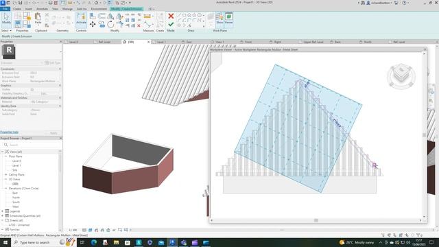Select the Line draw tool
This screenshot has height=247, width=439.
179,15
